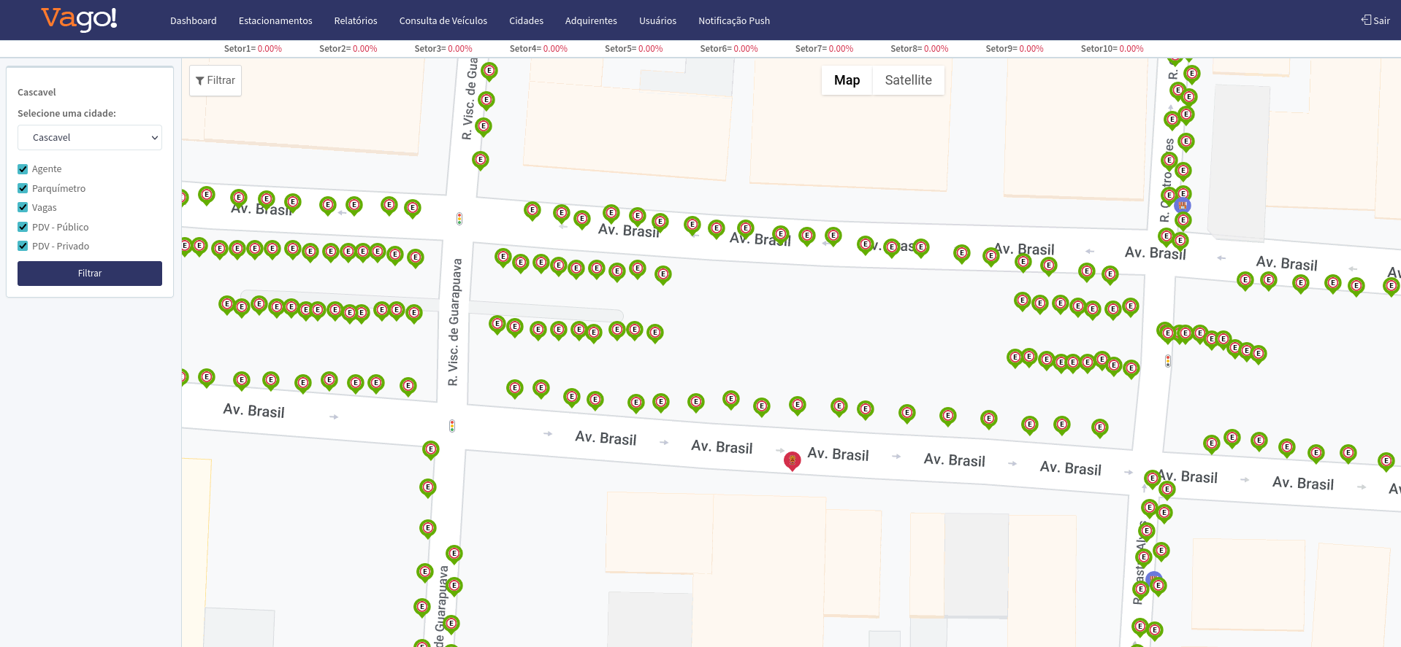
Task: Toggle the PDV - Público checkbox
Action: point(23,227)
